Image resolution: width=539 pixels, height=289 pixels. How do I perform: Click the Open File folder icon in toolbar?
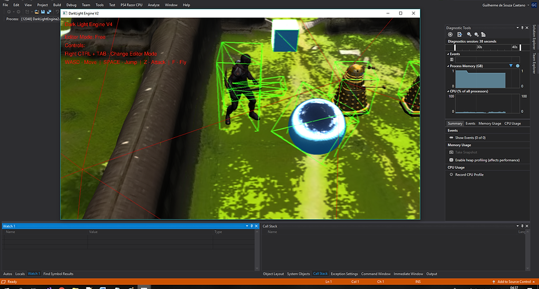click(x=37, y=12)
